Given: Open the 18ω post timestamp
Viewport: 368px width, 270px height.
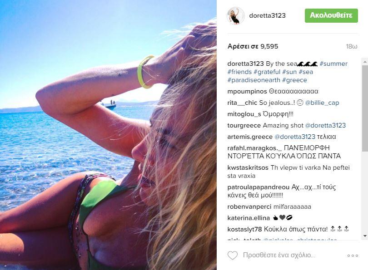Looking at the screenshot, I should [352, 47].
